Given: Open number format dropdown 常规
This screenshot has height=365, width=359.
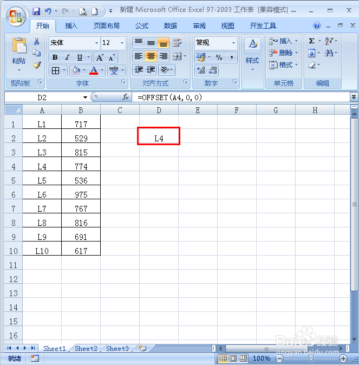Looking at the screenshot, I should [x=233, y=43].
